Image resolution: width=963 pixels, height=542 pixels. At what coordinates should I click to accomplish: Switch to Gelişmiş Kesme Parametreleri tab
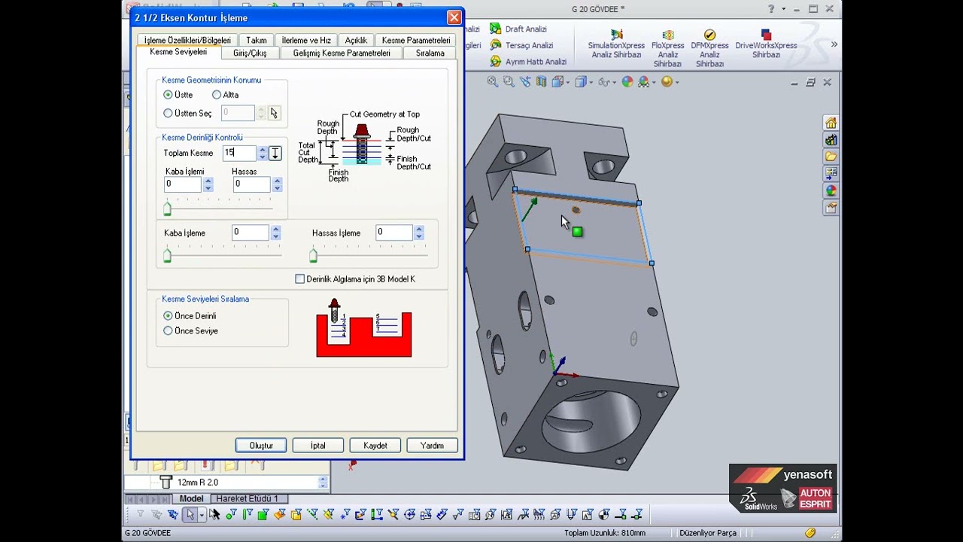342,53
